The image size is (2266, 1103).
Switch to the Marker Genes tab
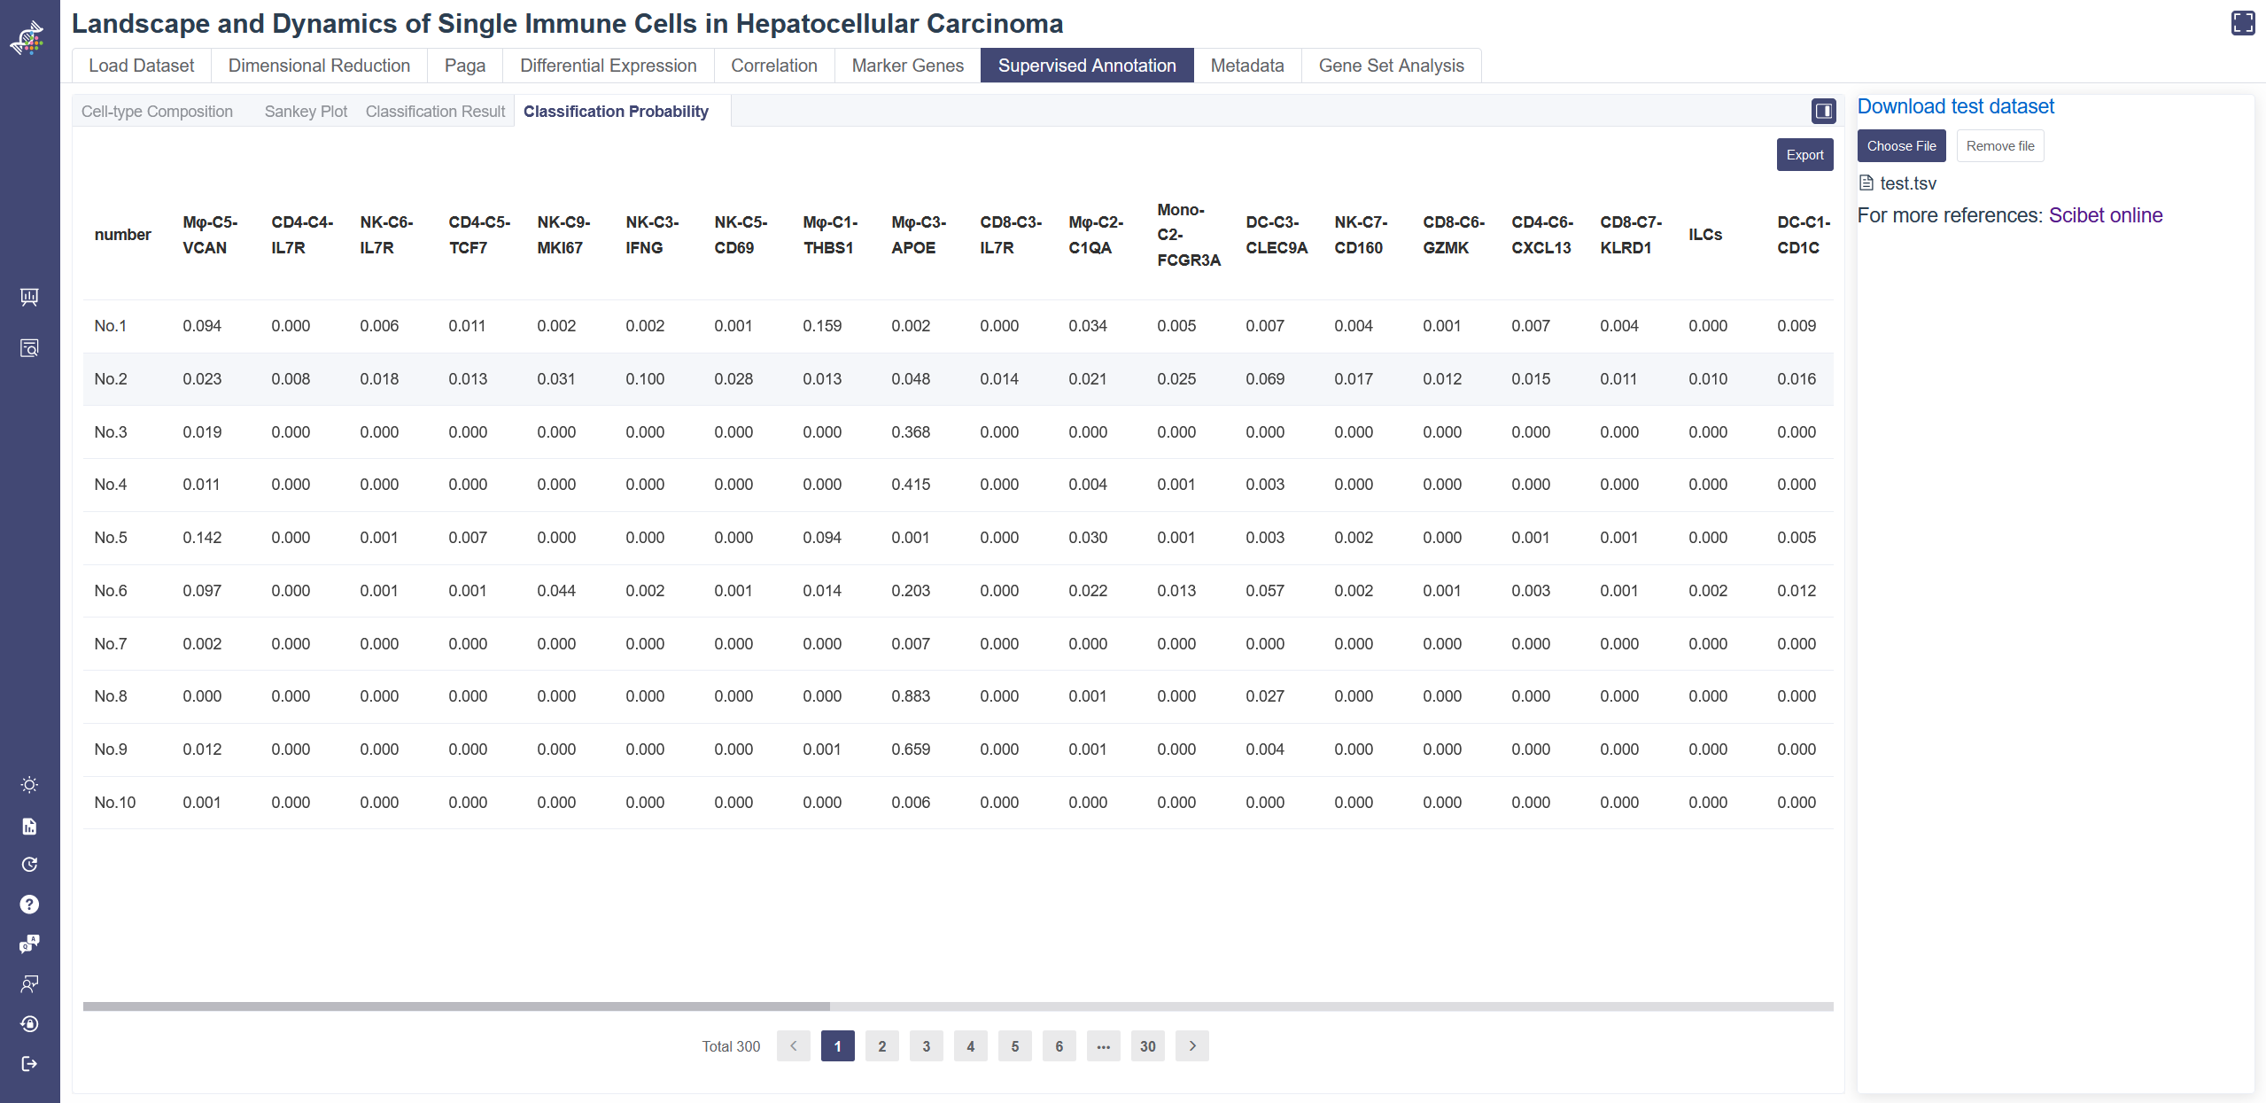pyautogui.click(x=907, y=66)
